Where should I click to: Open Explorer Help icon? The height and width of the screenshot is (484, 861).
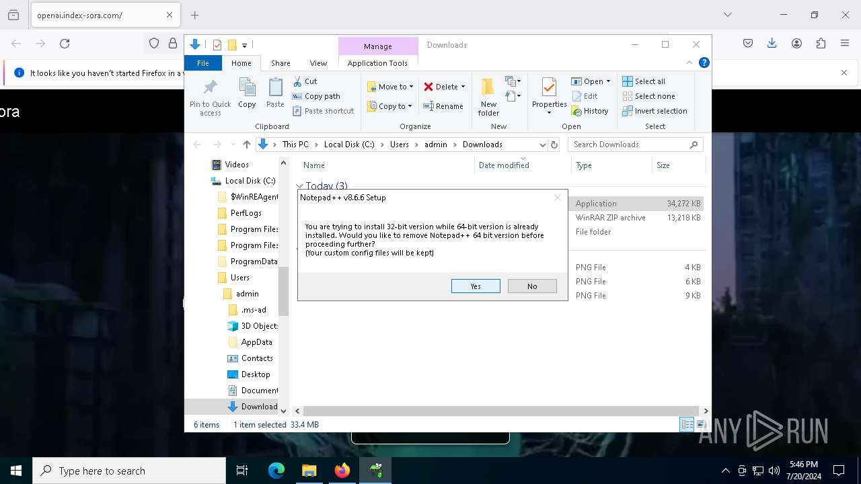click(x=704, y=63)
